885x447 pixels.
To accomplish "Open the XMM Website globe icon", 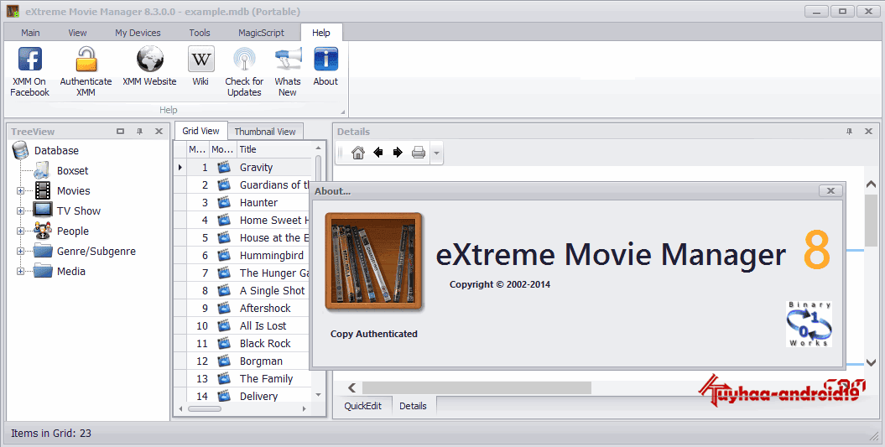I will coord(150,59).
